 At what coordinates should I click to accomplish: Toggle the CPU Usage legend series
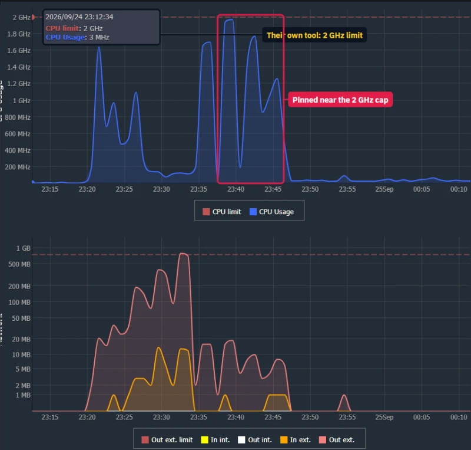(271, 212)
